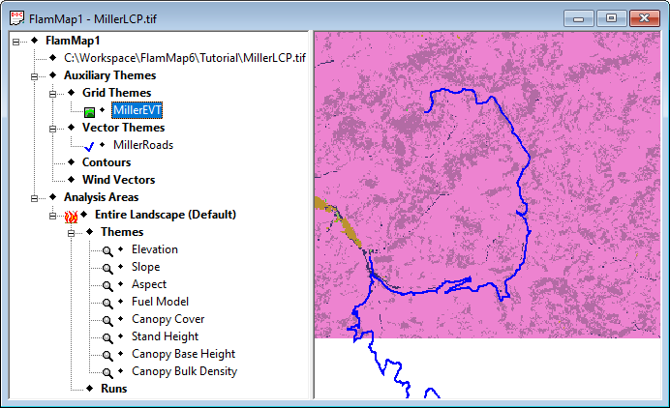Select Auxiliary Themes in the tree
The width and height of the screenshot is (670, 408).
[x=109, y=75]
